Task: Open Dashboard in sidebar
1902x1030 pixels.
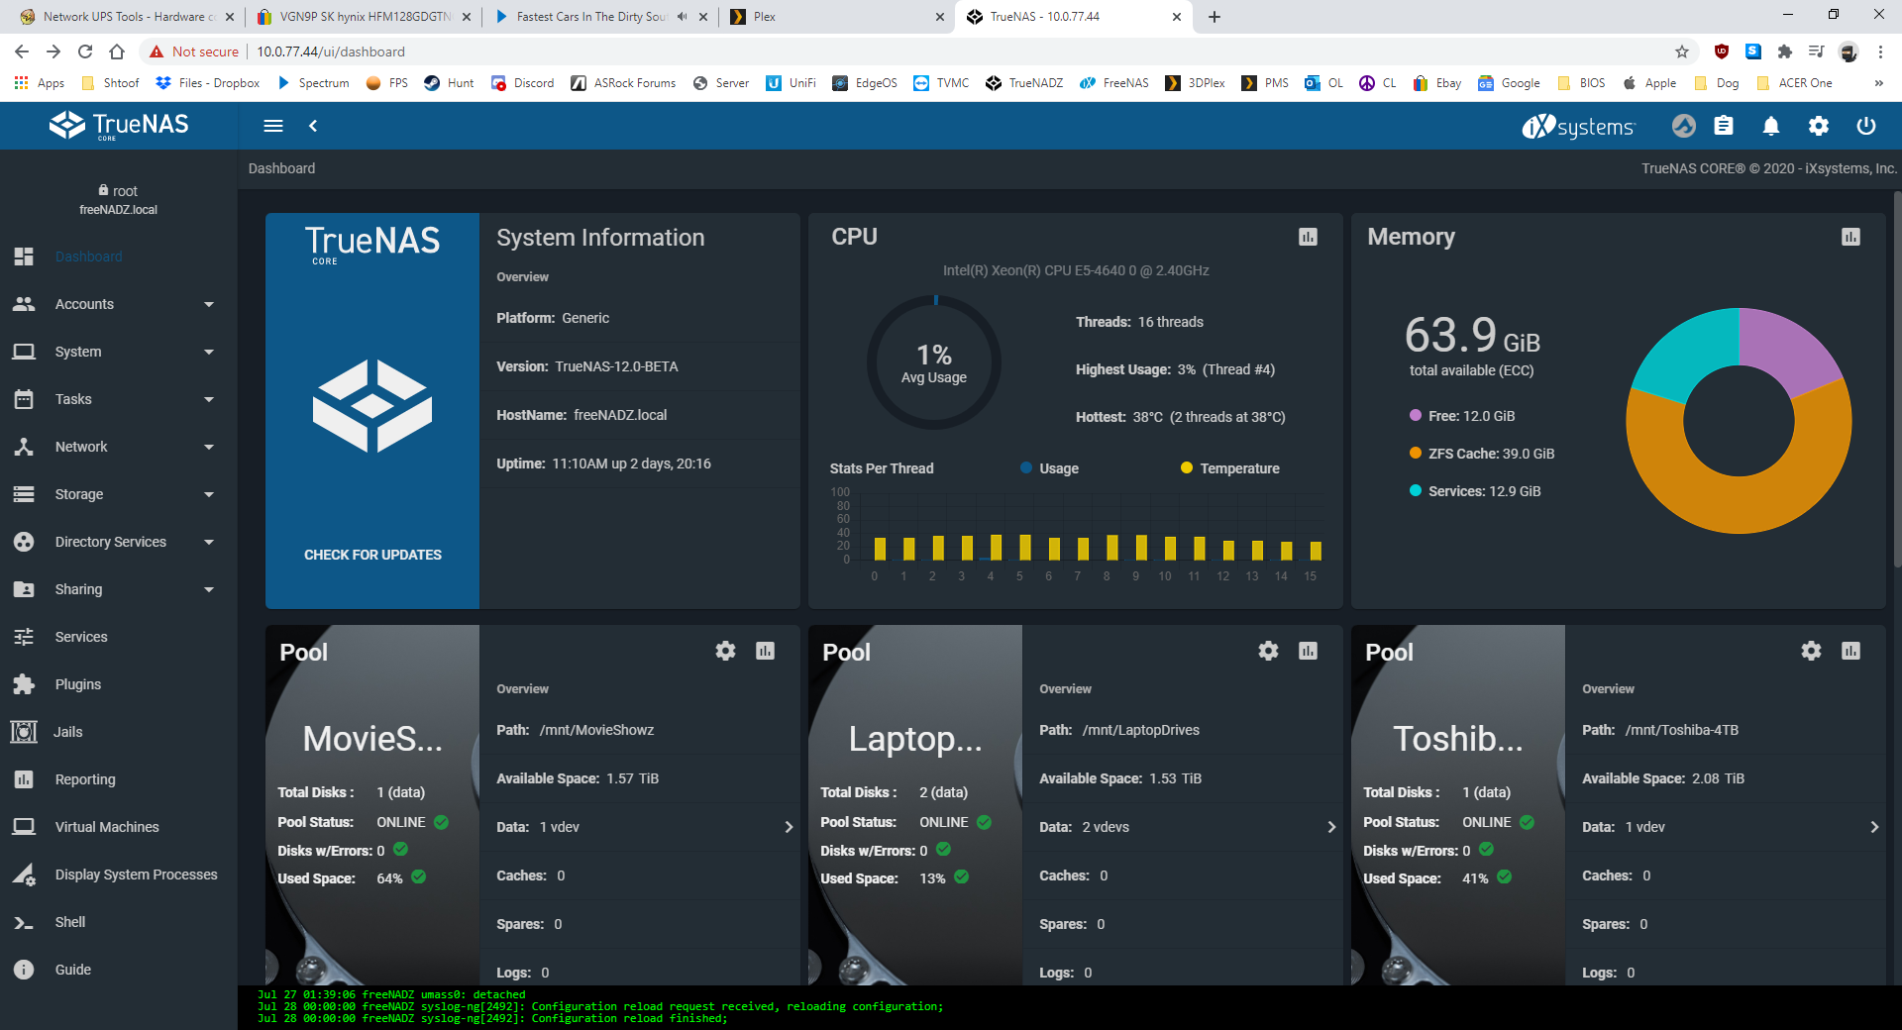Action: [119, 257]
